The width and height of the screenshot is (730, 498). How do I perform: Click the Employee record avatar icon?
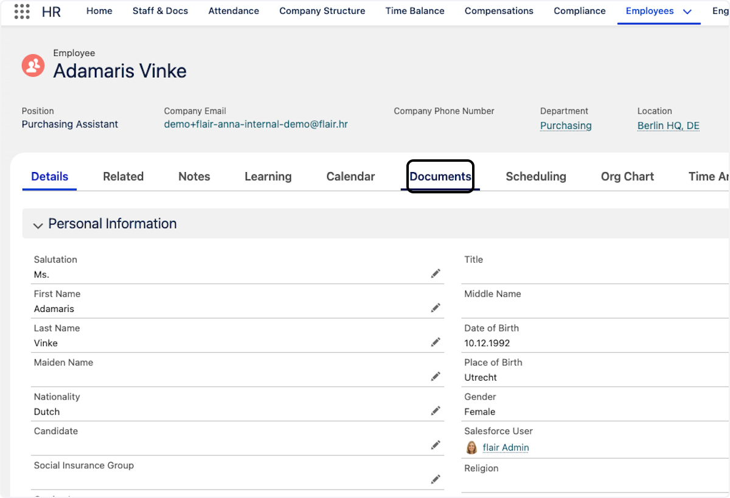click(x=33, y=65)
